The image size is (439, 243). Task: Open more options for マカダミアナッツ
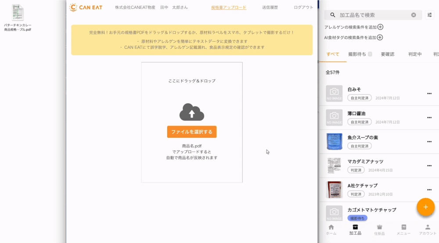(429, 166)
